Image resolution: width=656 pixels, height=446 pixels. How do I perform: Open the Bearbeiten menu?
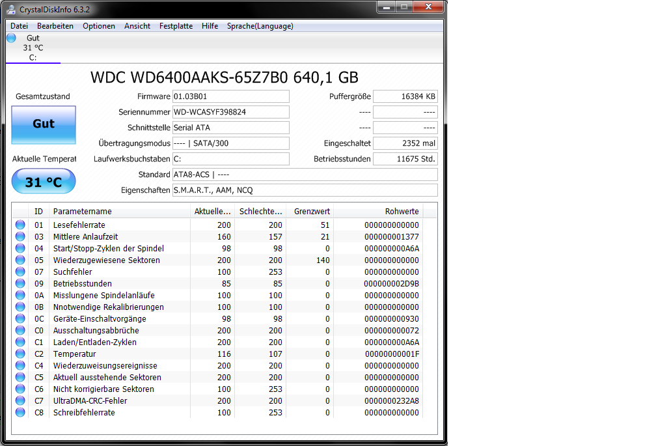[x=55, y=26]
